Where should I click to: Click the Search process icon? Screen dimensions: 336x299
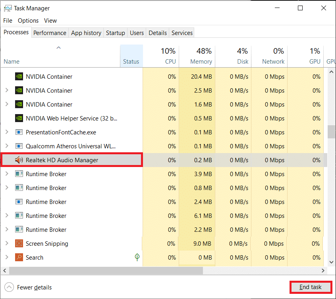(x=19, y=257)
